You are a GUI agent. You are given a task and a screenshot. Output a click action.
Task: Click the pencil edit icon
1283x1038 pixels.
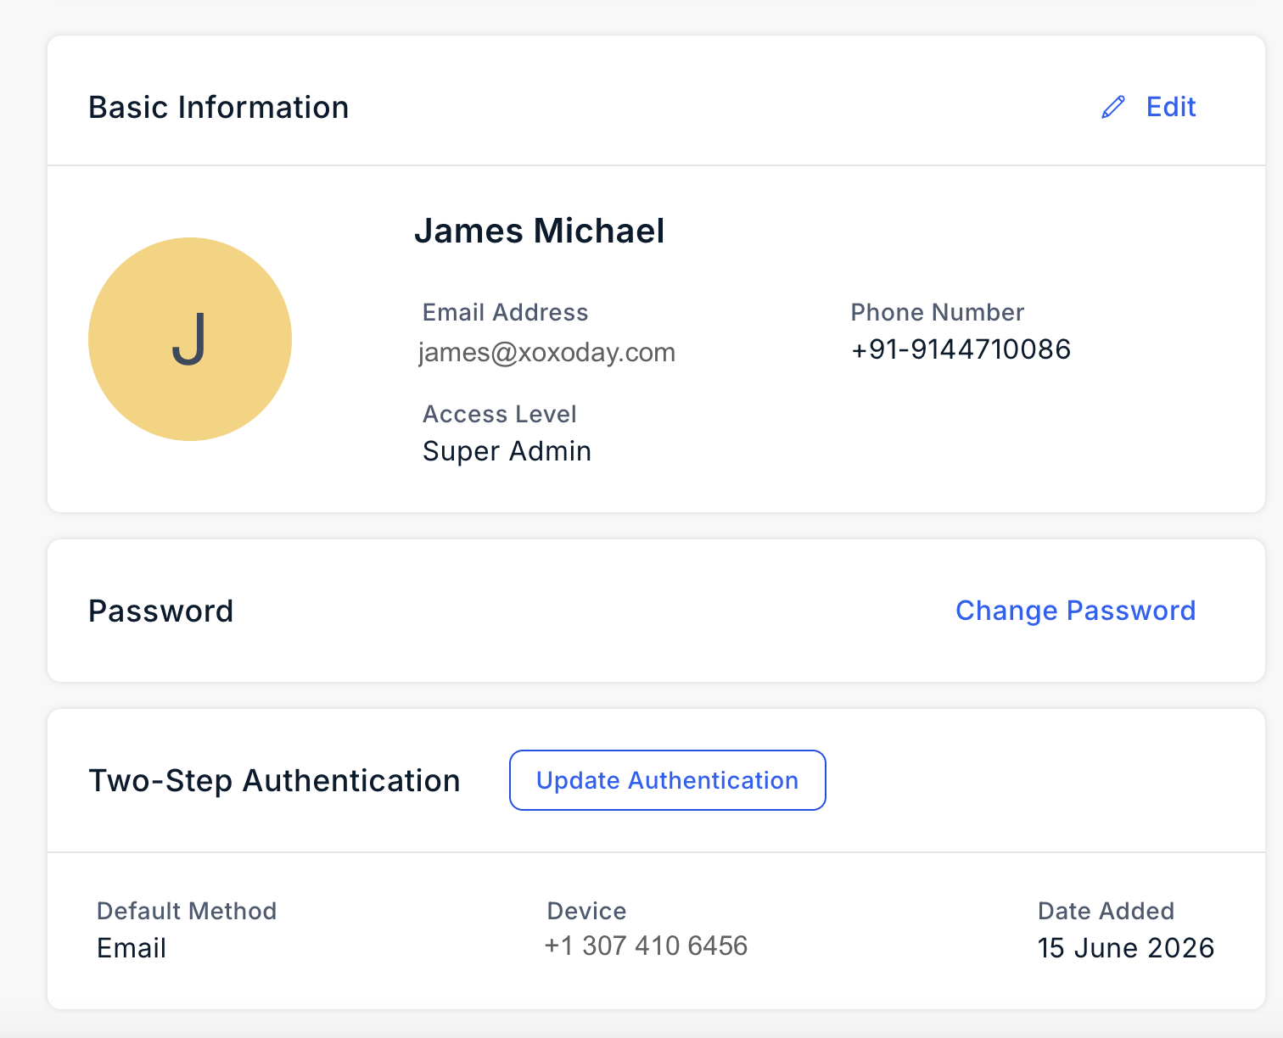1112,108
